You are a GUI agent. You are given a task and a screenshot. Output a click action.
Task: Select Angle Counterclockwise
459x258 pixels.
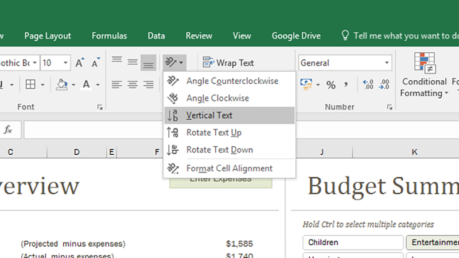pos(229,81)
